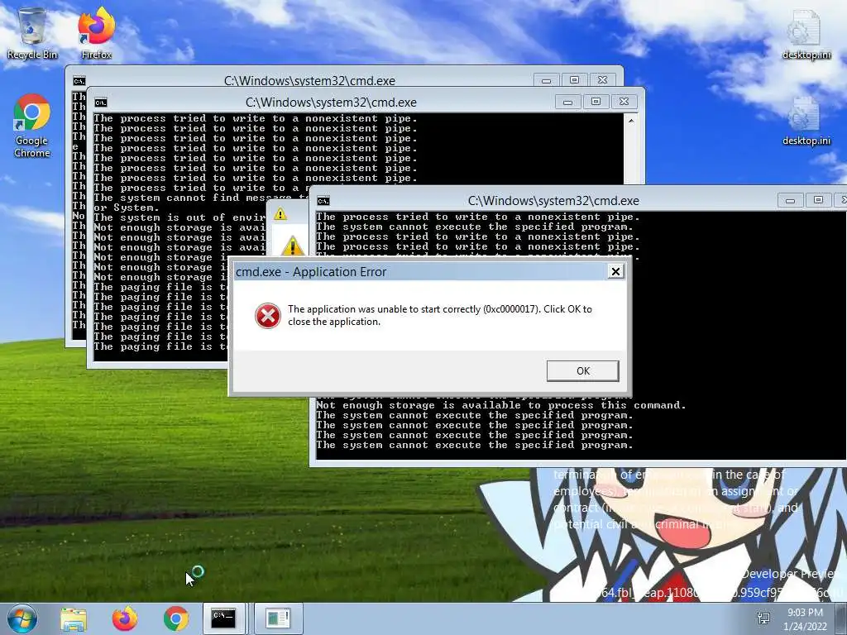Close the cmd.exe Application Error dialog

click(615, 271)
